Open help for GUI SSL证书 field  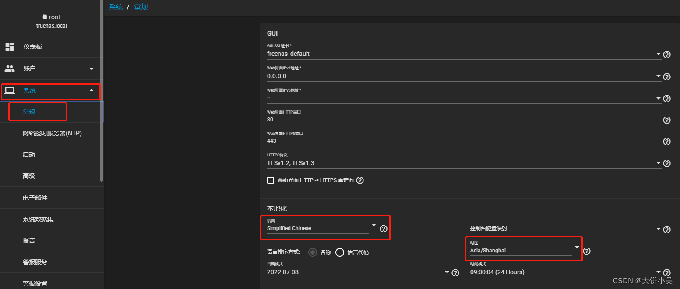pyautogui.click(x=667, y=55)
